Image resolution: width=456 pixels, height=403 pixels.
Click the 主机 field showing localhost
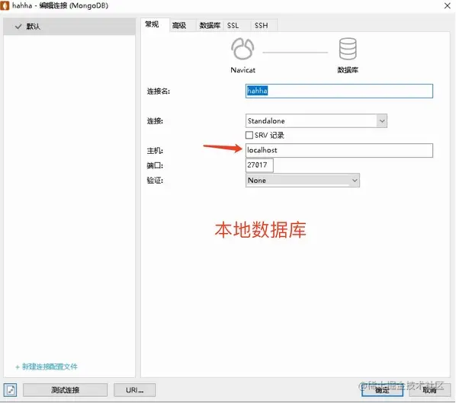[x=339, y=151]
